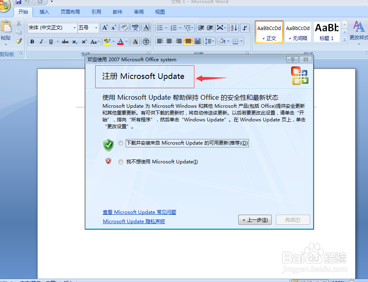Select download and install updates option
Screen dimensions: 368x282
click(121, 143)
